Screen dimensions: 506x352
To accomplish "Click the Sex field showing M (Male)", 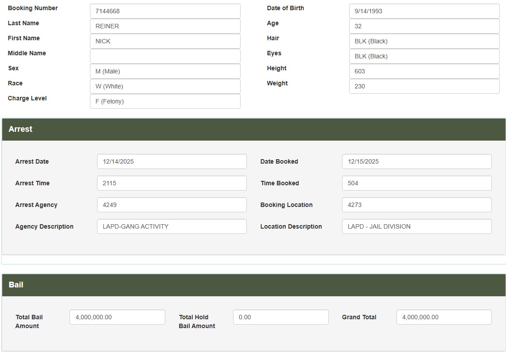I will click(x=165, y=71).
